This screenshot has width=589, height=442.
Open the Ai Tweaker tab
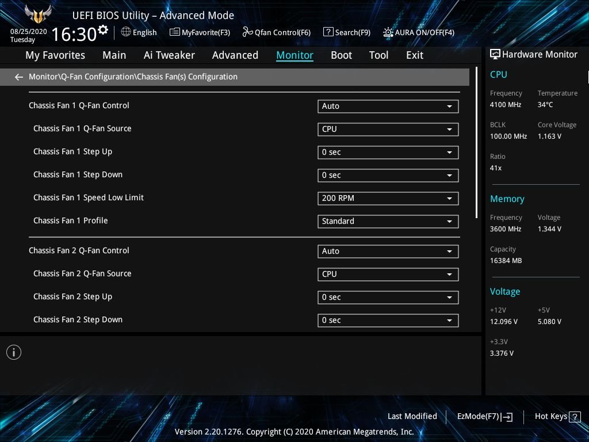(x=169, y=55)
